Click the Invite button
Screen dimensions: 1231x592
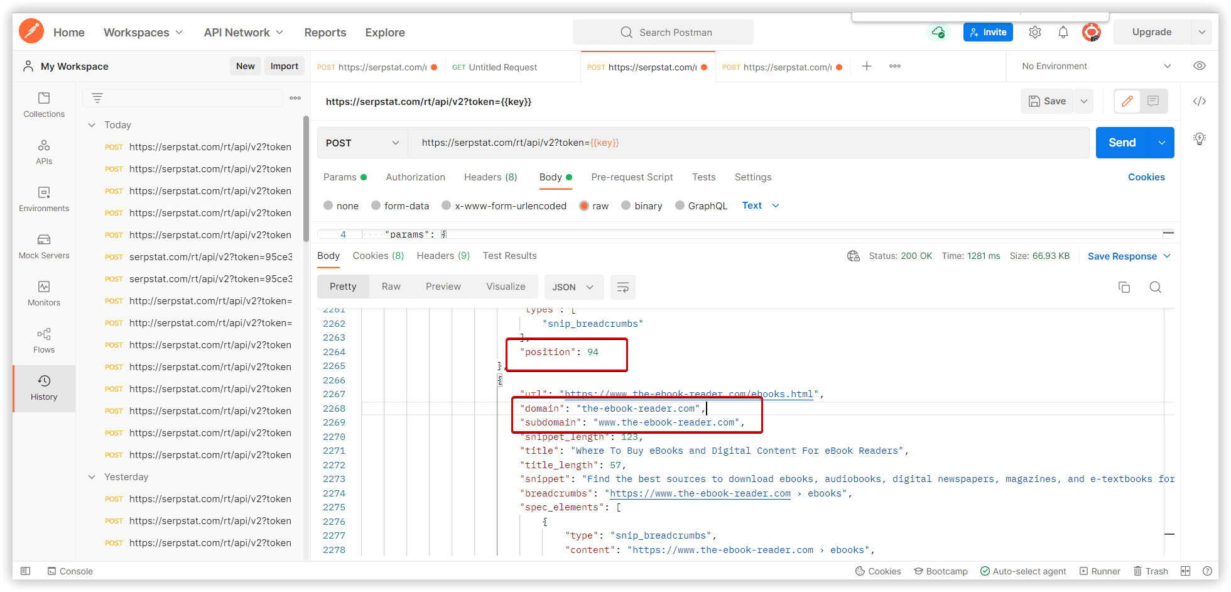(x=988, y=32)
